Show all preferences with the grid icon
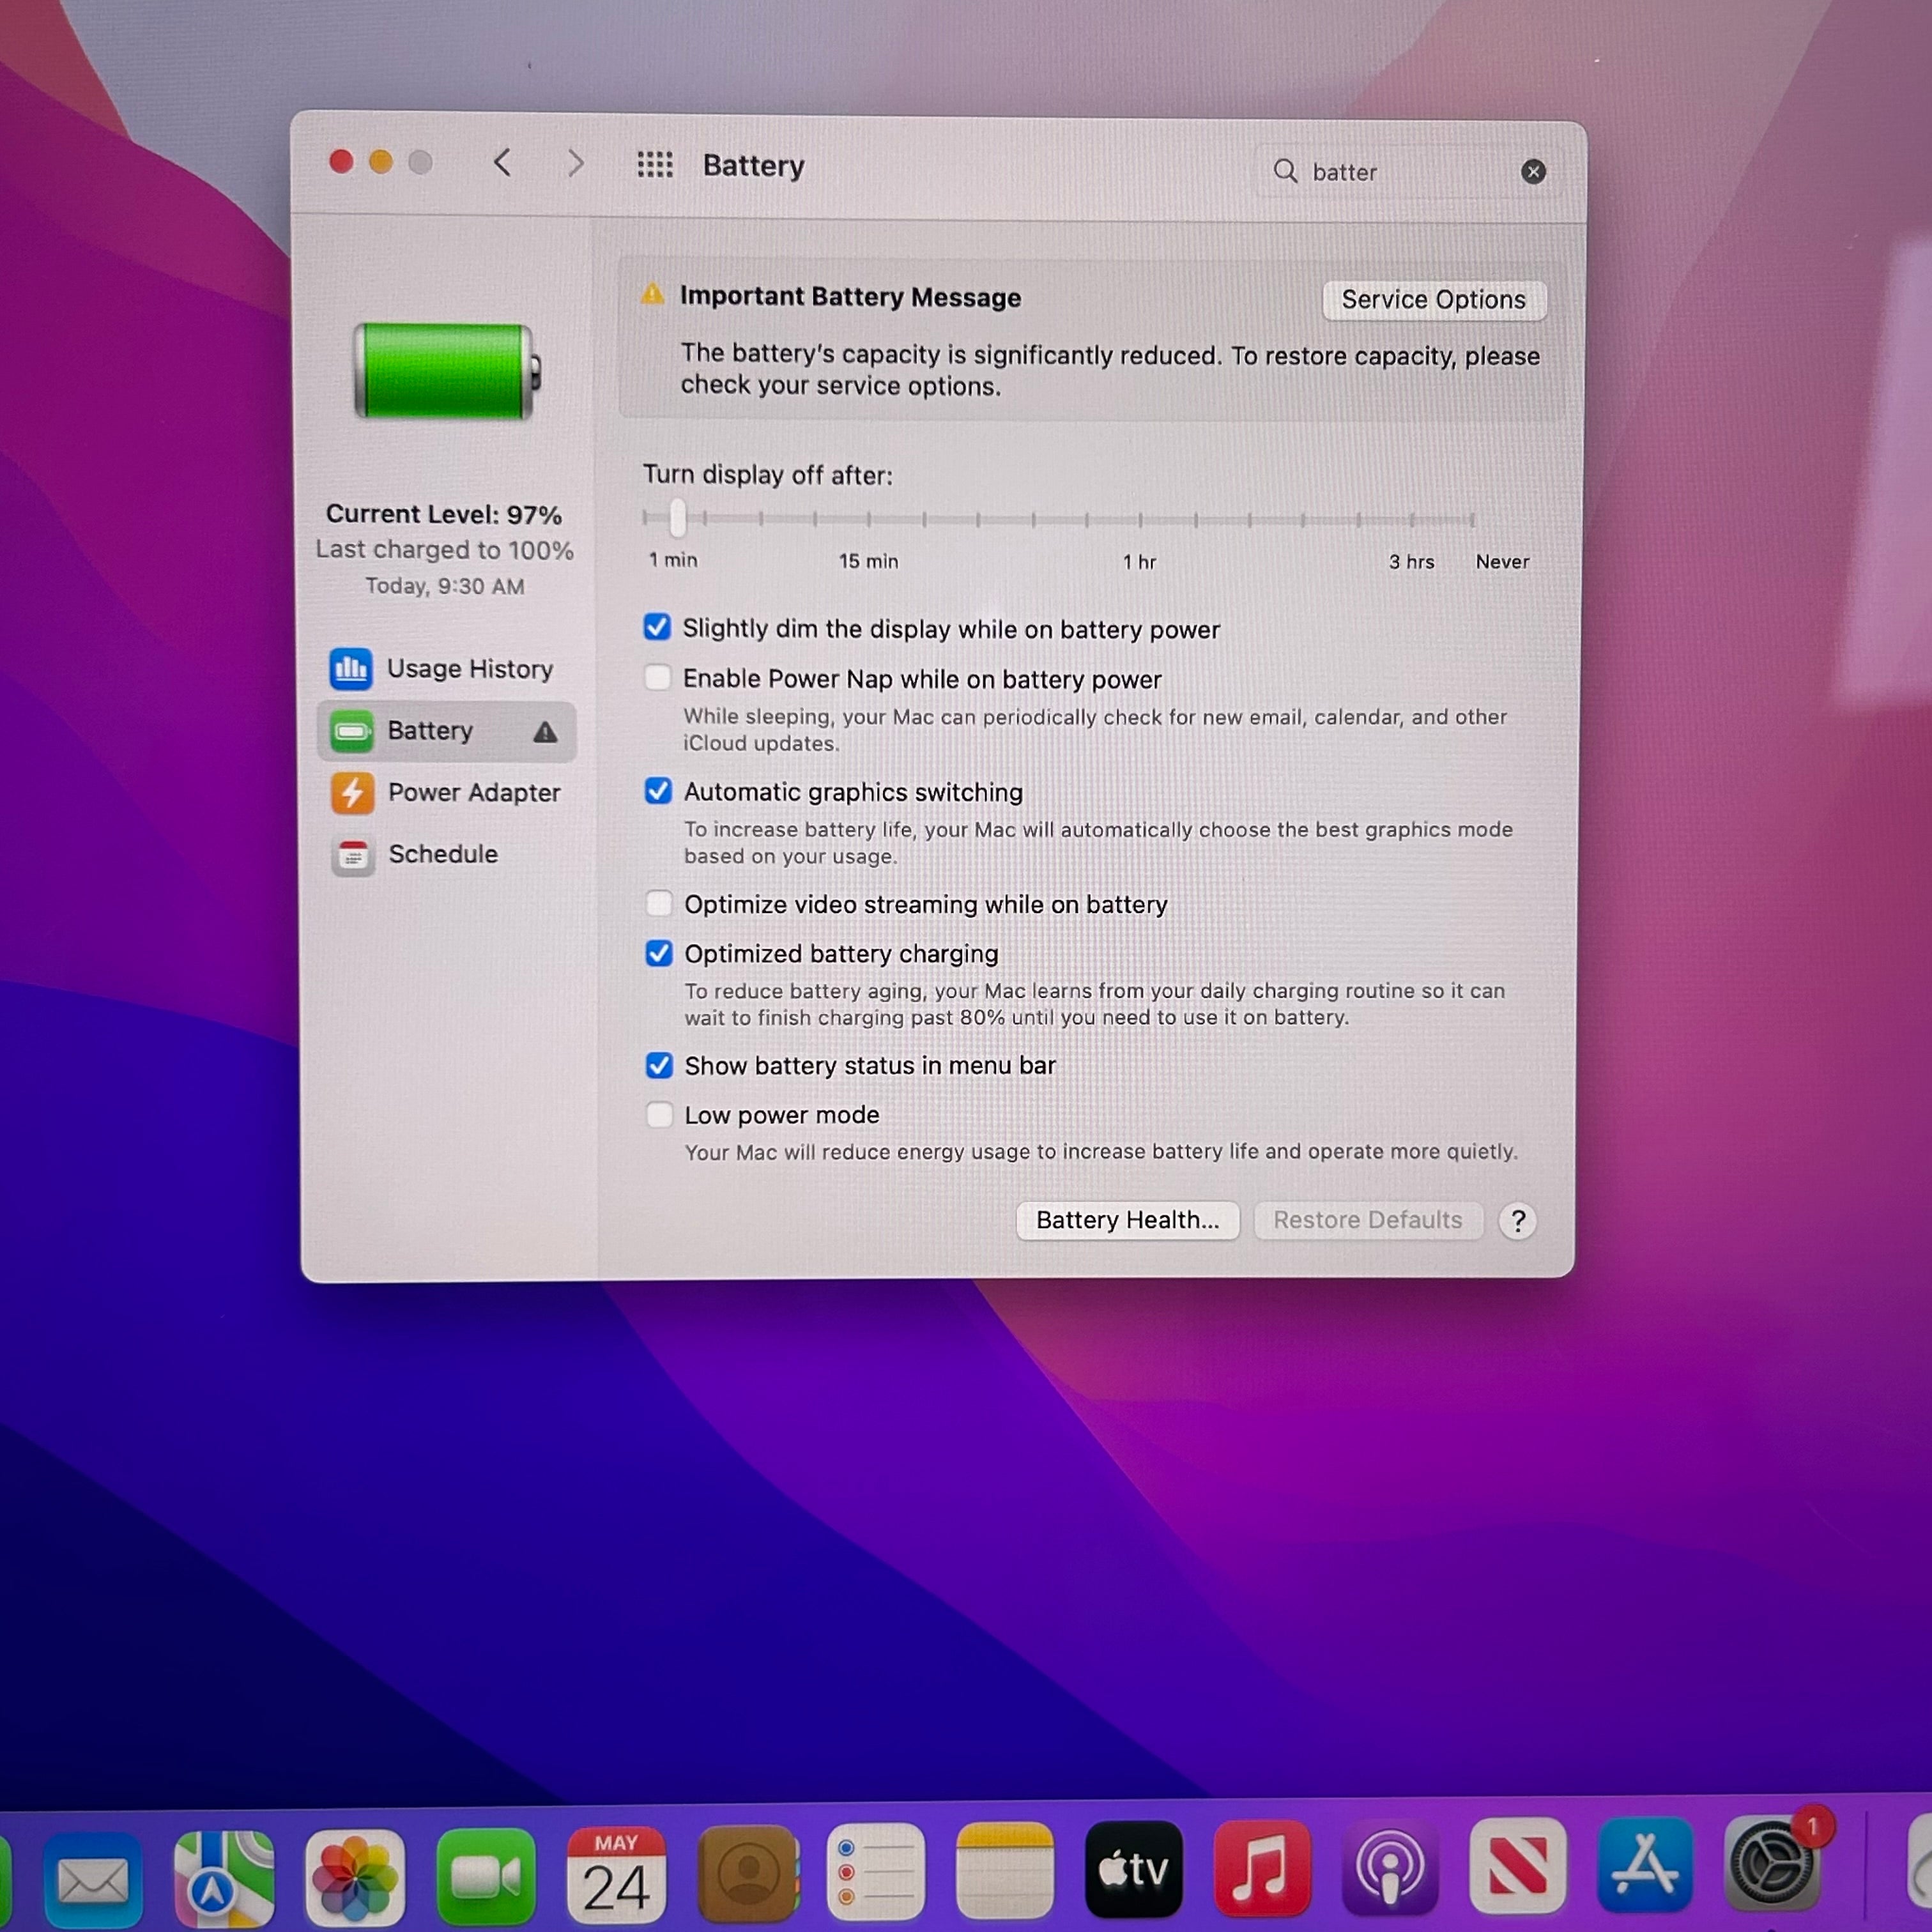1932x1932 pixels. (x=655, y=164)
